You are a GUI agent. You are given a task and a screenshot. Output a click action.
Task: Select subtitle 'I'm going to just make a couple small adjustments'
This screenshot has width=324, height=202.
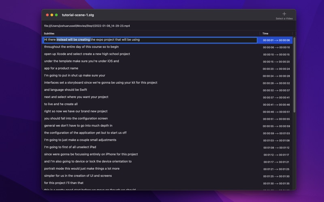tap(80, 140)
